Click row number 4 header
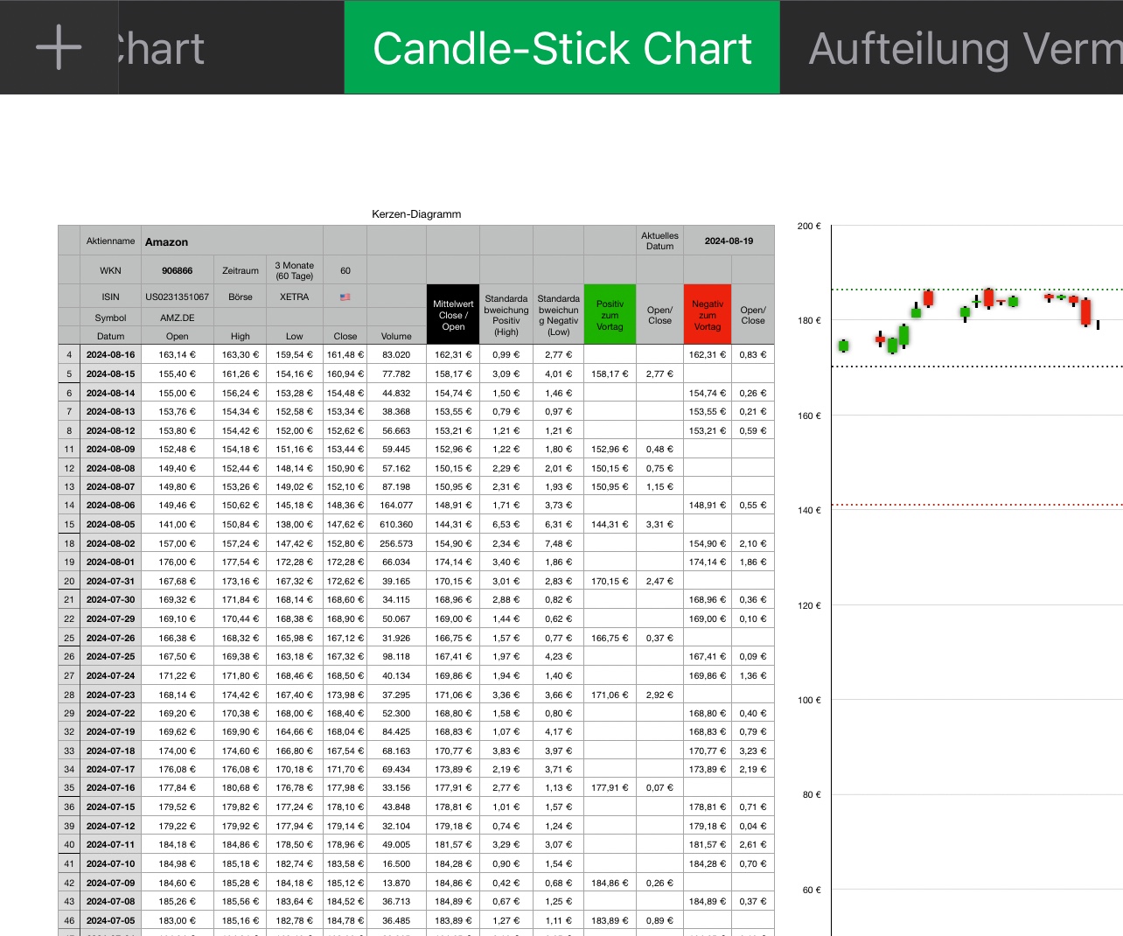This screenshot has width=1123, height=936. coord(69,355)
